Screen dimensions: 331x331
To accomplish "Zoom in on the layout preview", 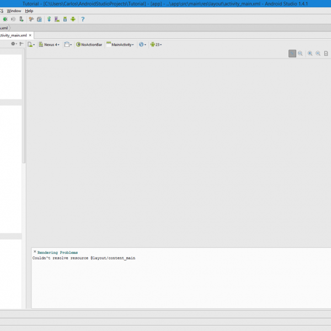I will [310, 54].
